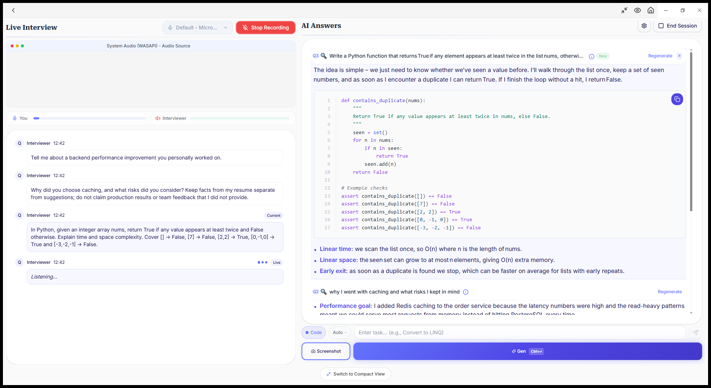711x388 pixels.
Task: Click Q icon of backend performance question
Action: [x=19, y=143]
